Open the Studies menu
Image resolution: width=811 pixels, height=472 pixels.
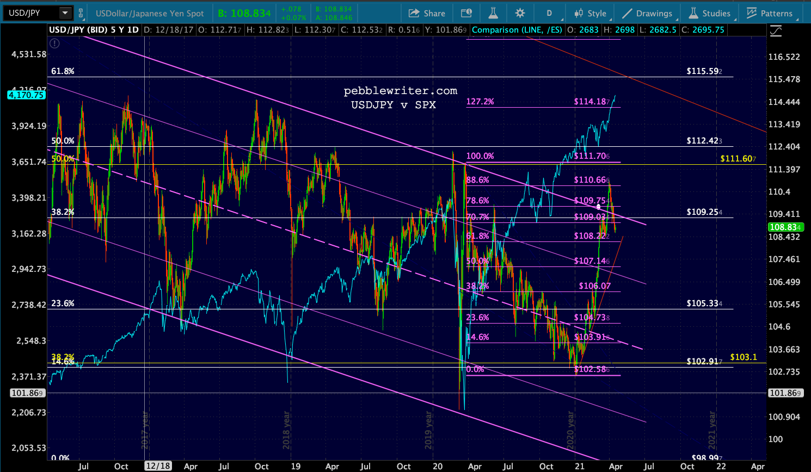point(710,13)
